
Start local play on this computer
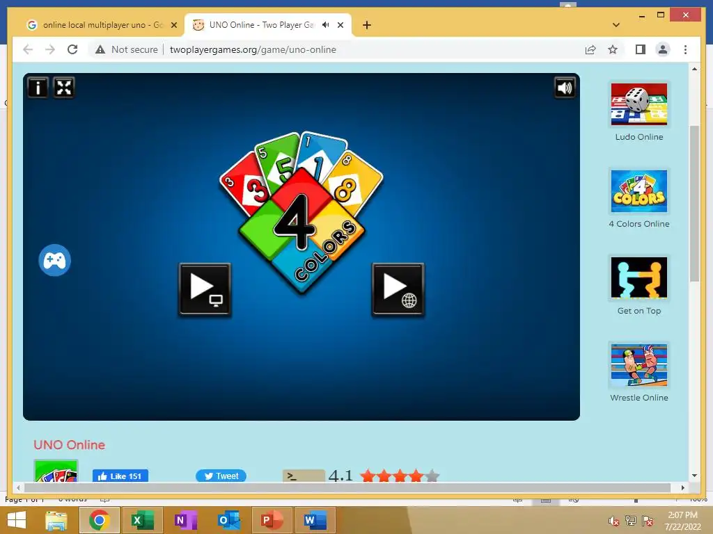point(205,289)
